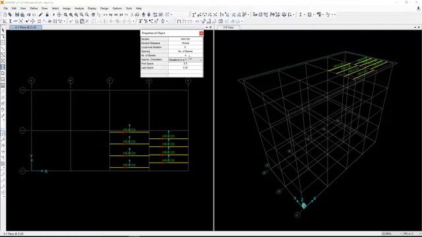The image size is (422, 237).
Task: Open the concrete frame design dropdown arrow
Action: tap(314, 14)
